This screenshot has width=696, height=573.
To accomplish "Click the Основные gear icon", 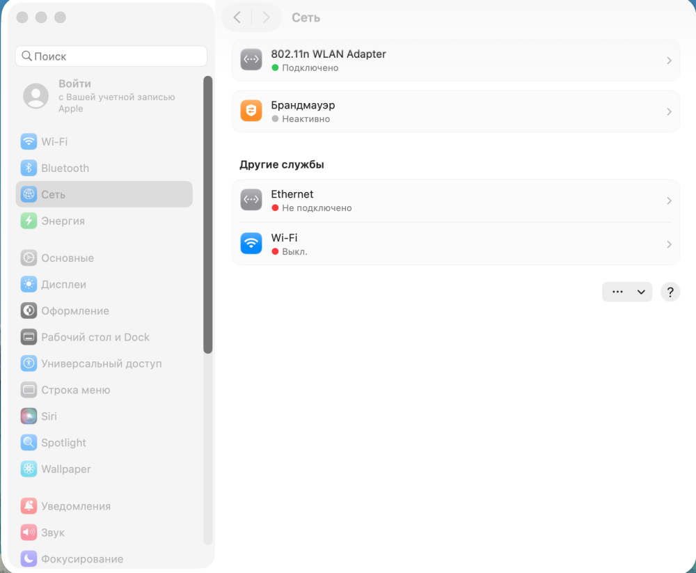I will click(x=29, y=258).
